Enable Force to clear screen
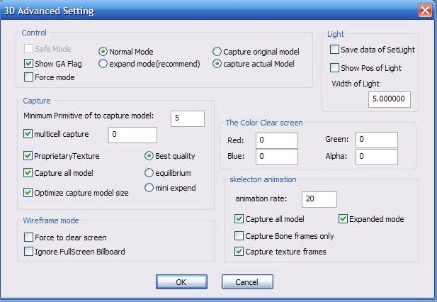437x302 pixels. (x=28, y=237)
